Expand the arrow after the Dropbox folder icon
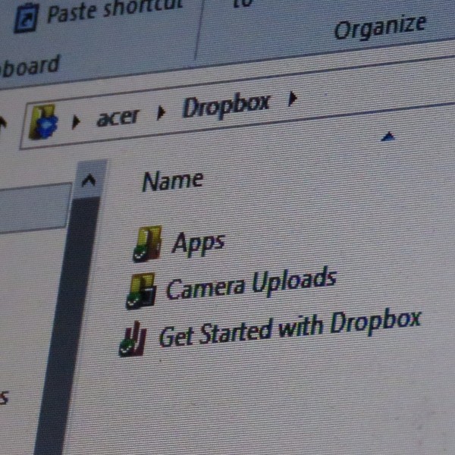Image resolution: width=455 pixels, height=455 pixels. click(76, 122)
